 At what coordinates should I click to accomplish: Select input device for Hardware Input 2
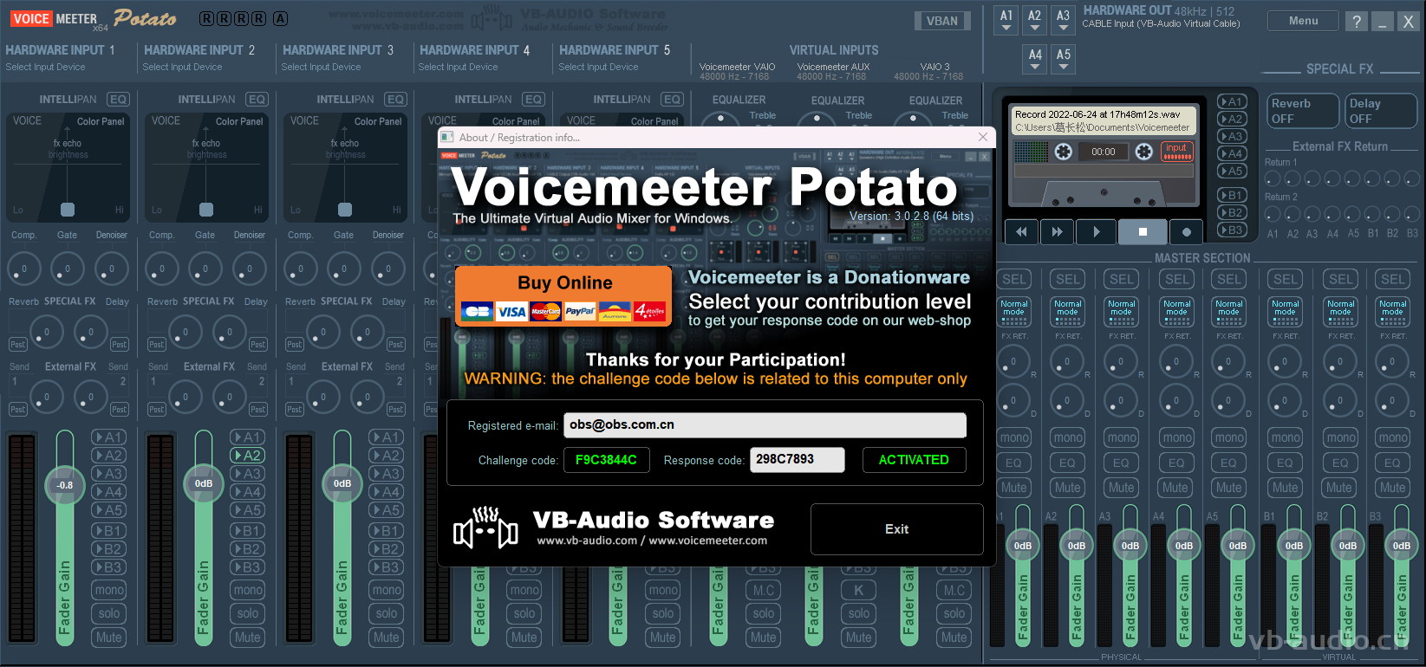coord(183,67)
